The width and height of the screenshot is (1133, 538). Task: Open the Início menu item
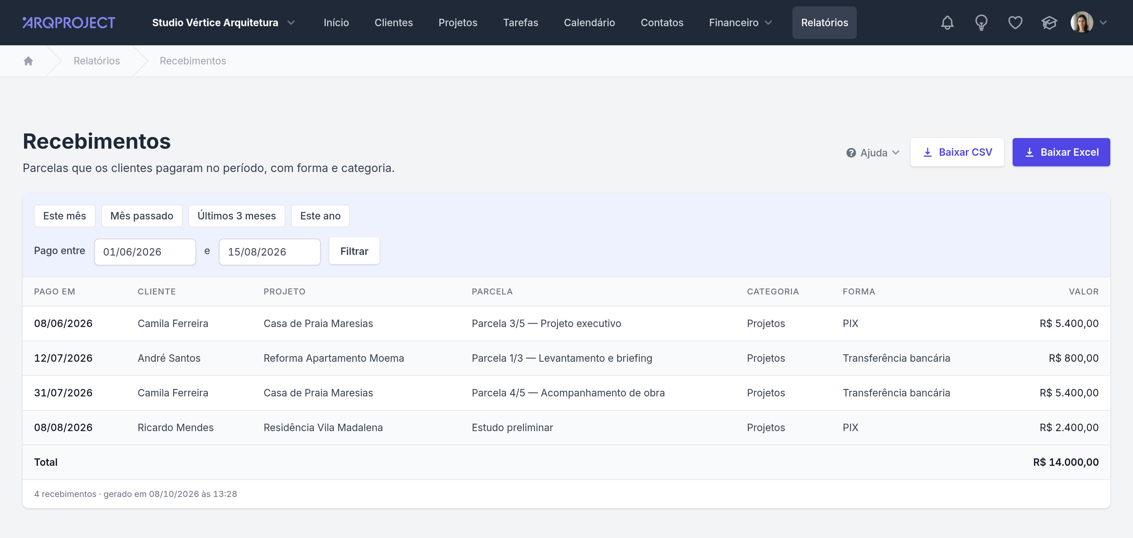pos(336,22)
